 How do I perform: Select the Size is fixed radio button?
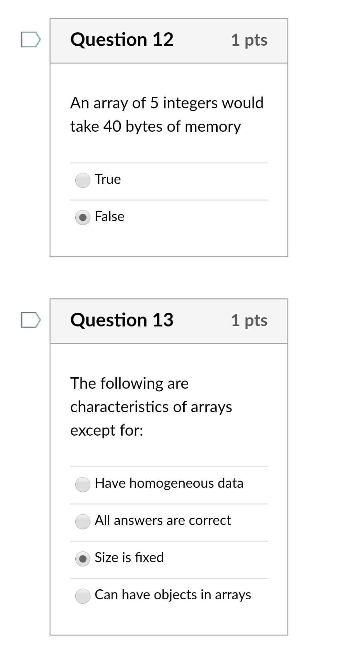83,559
